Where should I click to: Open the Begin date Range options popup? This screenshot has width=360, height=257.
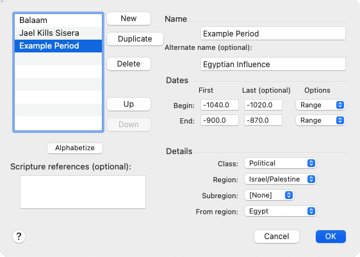[320, 105]
